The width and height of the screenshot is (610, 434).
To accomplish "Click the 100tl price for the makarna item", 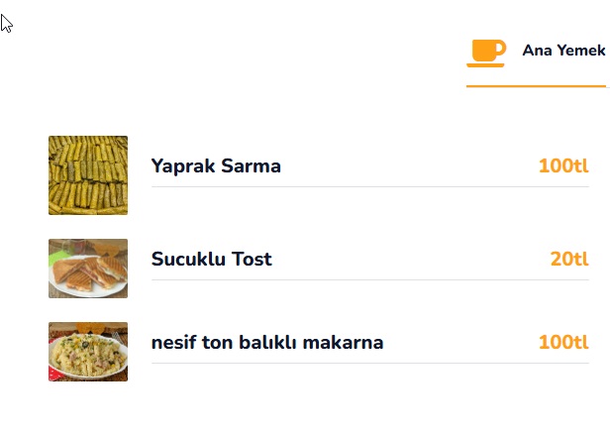I will pos(563,343).
